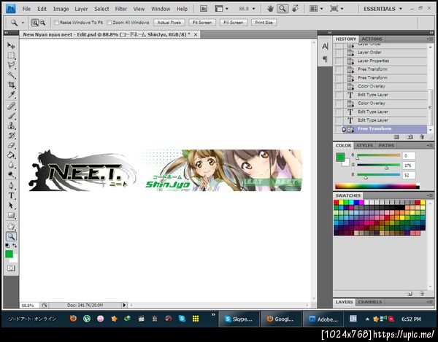The height and width of the screenshot is (342, 438).
Task: Click the green foreground color swatch in toolbox
Action: 9,254
